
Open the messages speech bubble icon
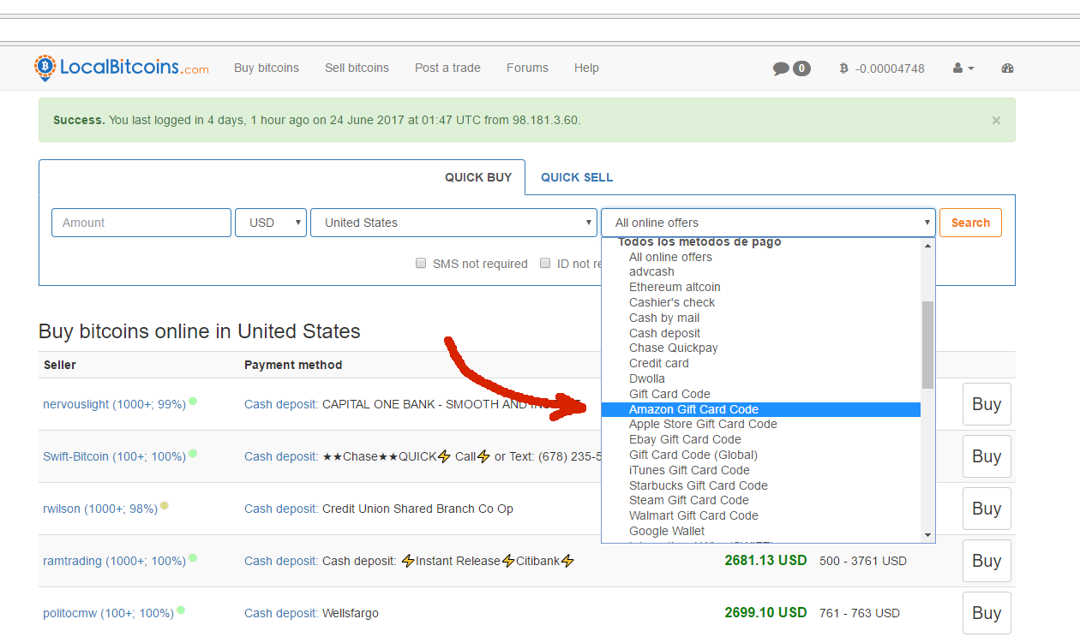pos(781,68)
